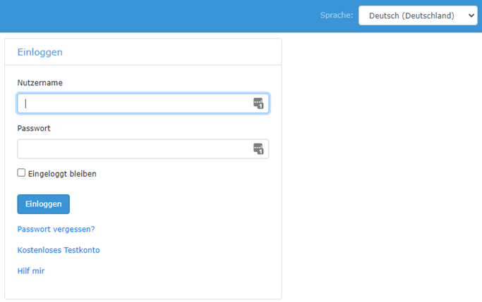
Task: Open the Passwort vergessen? link
Action: [x=56, y=229]
